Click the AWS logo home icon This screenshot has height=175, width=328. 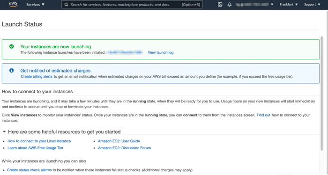coord(13,4)
